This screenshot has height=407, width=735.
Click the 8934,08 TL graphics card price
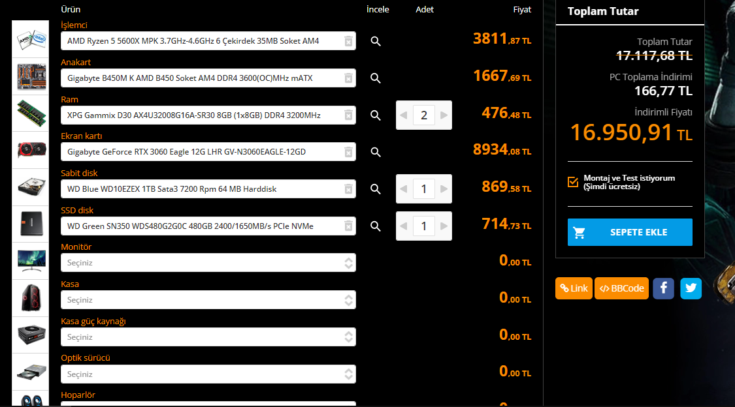click(x=502, y=150)
